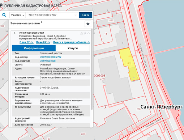Open Поиск в границах объекта link

[x=72, y=42]
